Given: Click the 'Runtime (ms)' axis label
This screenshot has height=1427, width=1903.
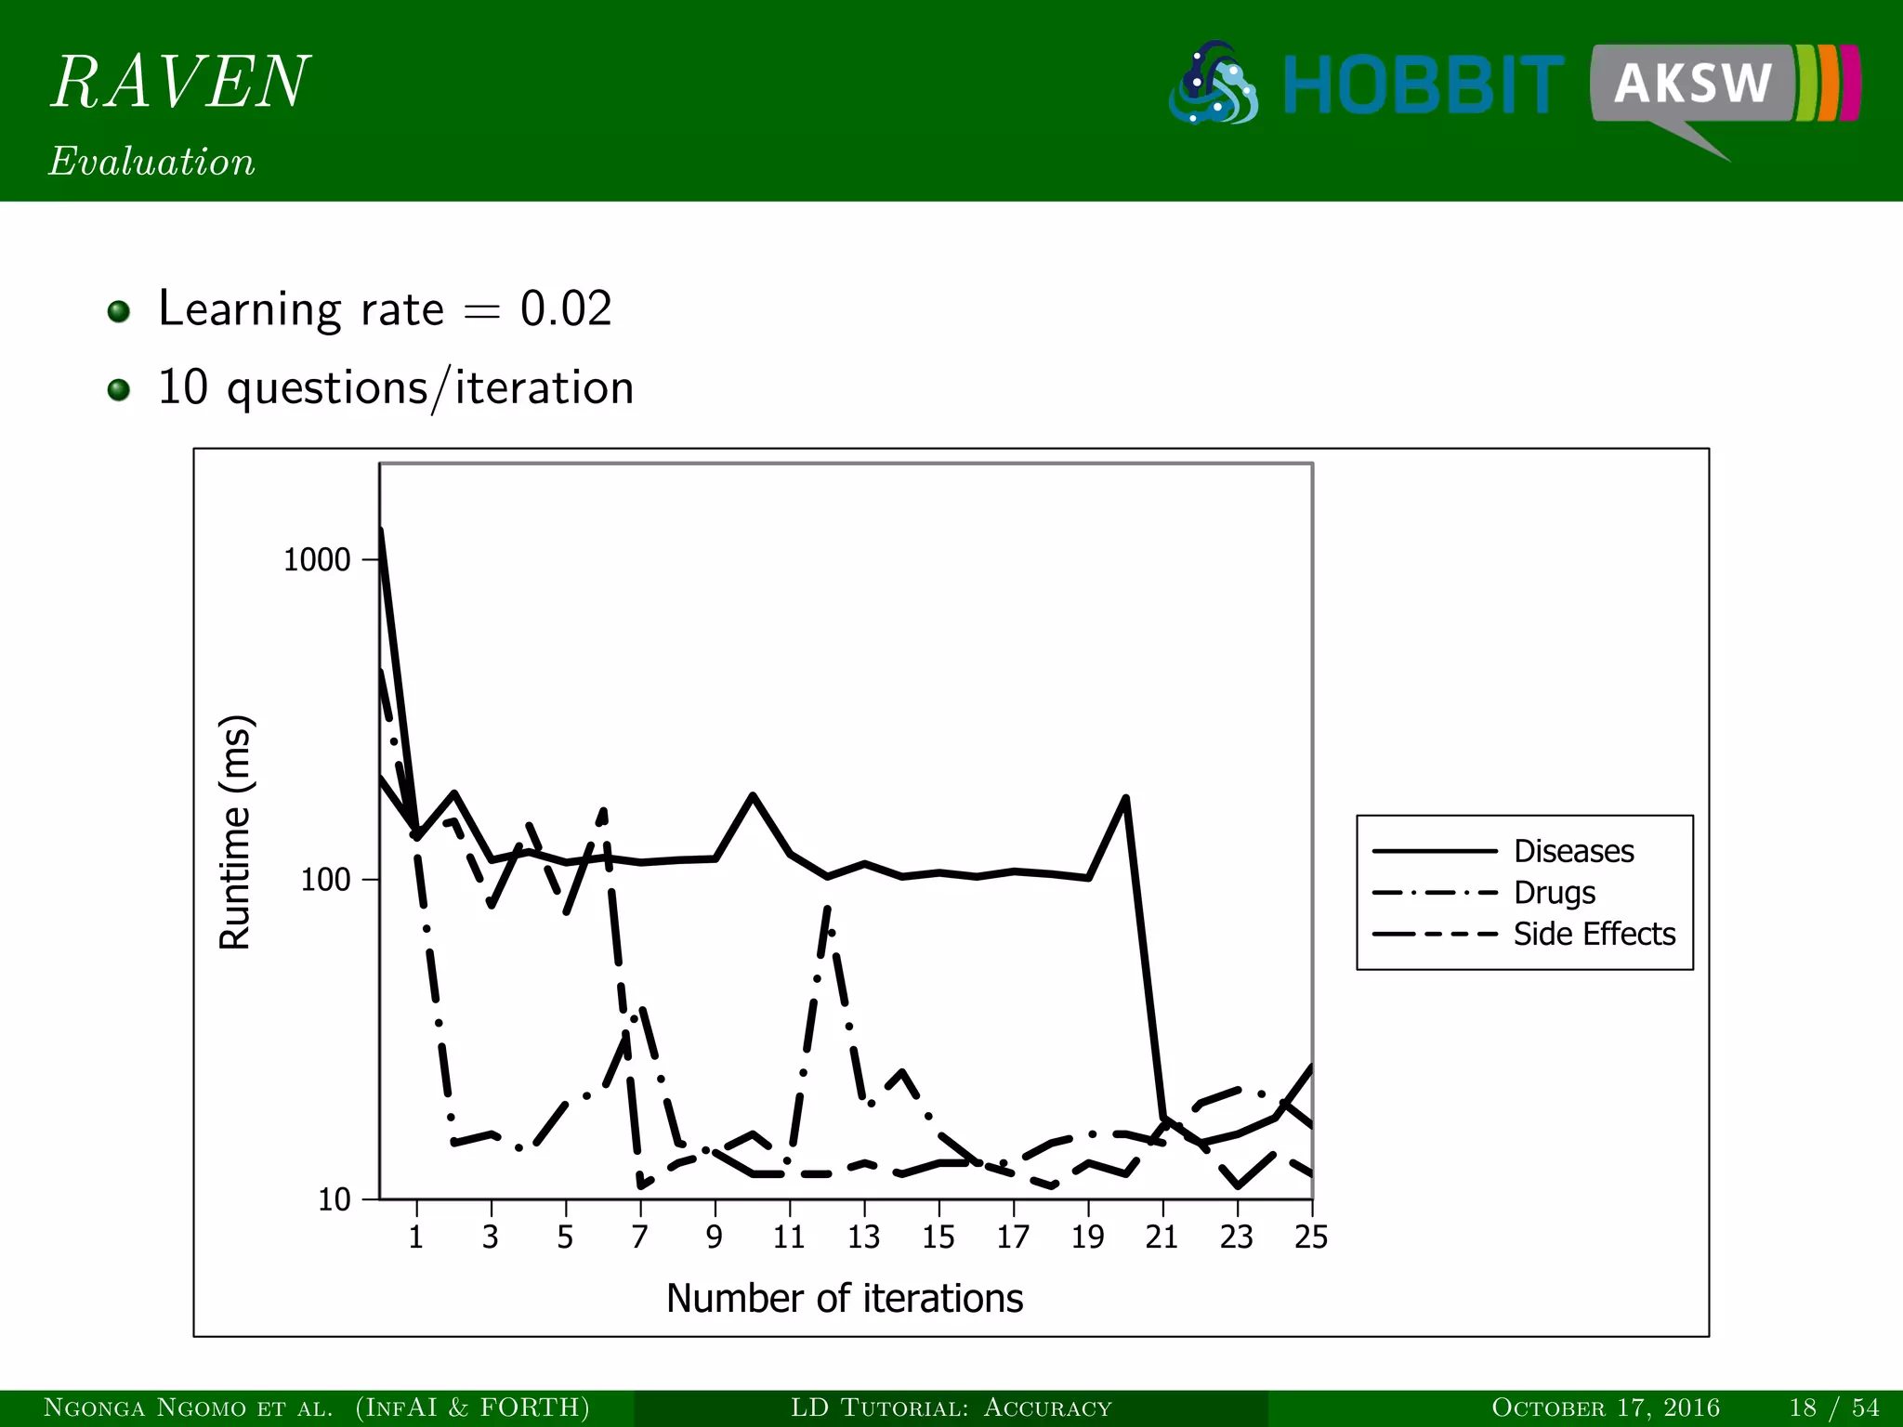Looking at the screenshot, I should 235,832.
